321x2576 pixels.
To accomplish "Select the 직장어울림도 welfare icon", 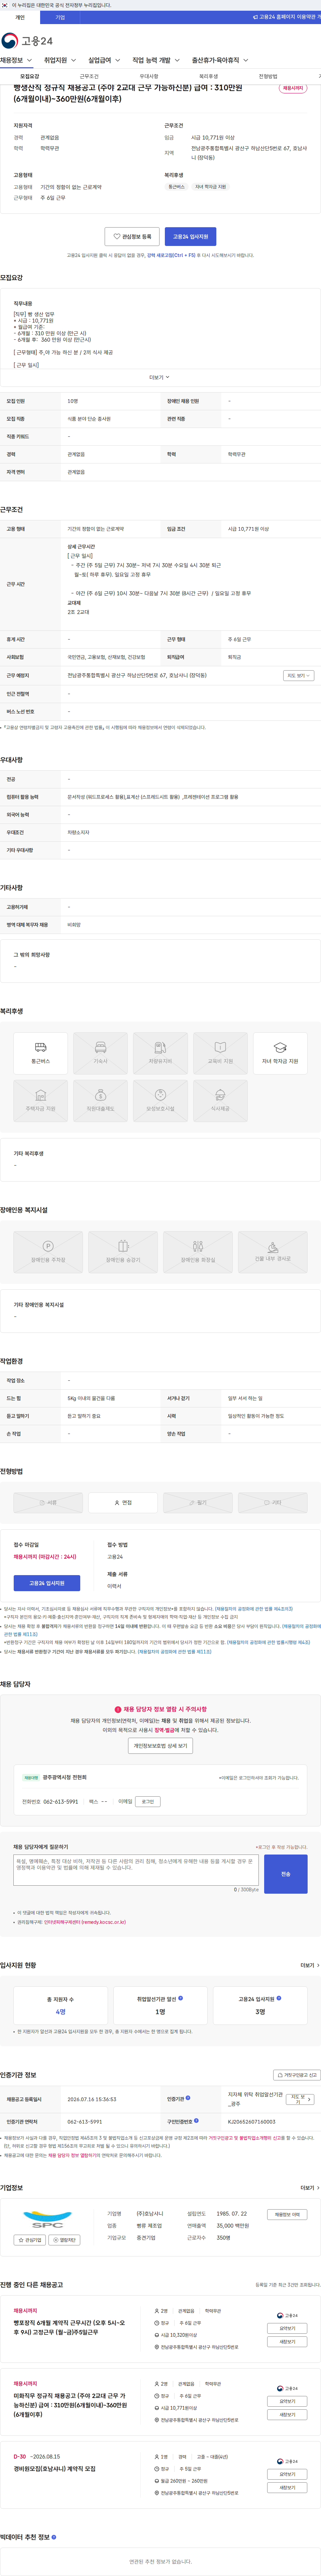I will click(101, 1101).
